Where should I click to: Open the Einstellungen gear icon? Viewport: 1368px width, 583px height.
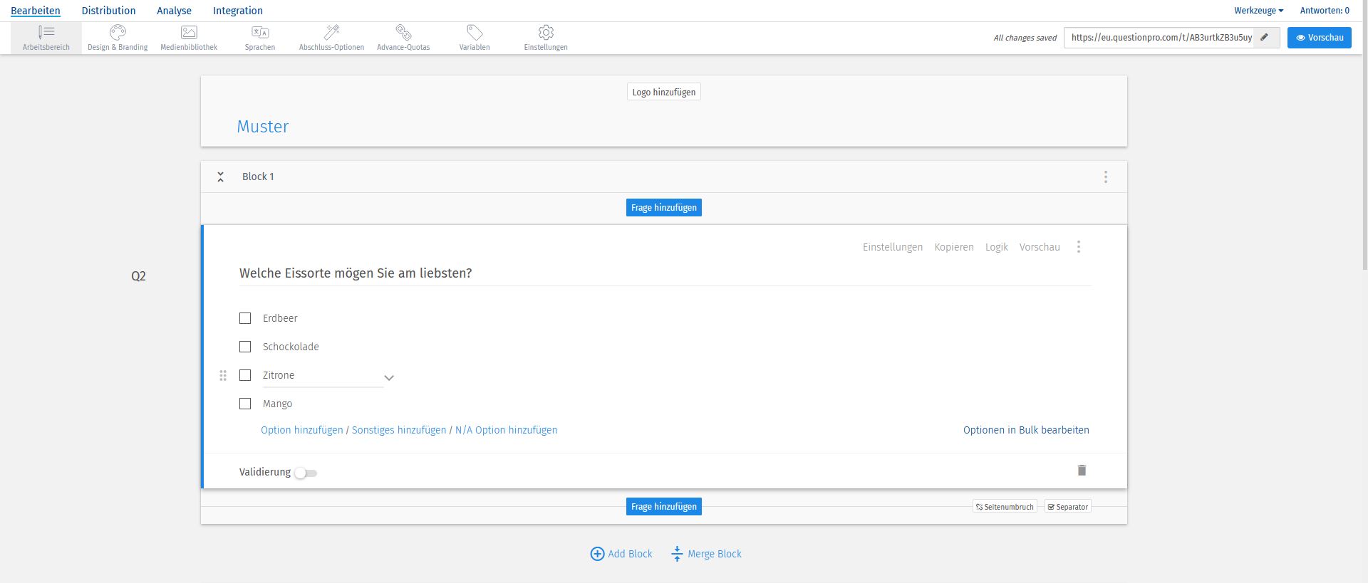click(x=546, y=32)
